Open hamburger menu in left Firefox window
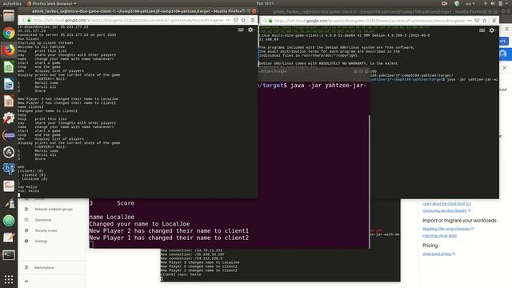 point(253,20)
